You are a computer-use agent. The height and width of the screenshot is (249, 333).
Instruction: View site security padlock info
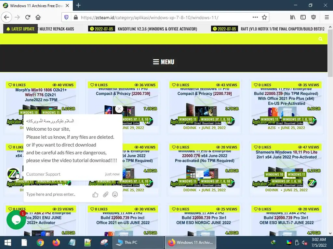pyautogui.click(x=75, y=17)
